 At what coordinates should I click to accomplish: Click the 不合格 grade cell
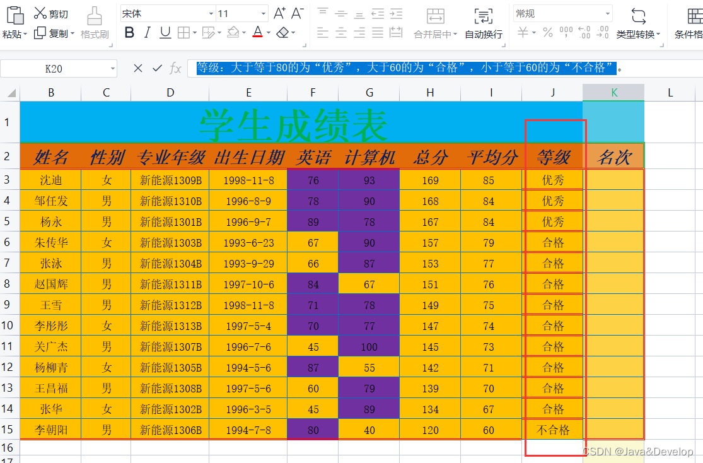coord(553,430)
